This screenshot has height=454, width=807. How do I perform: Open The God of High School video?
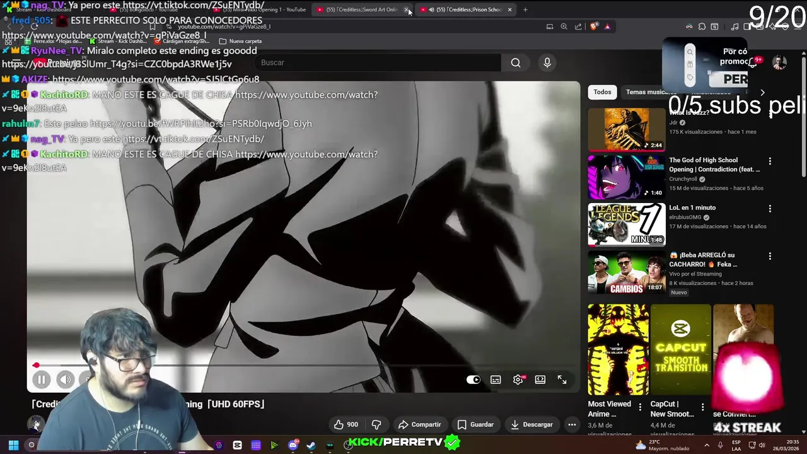click(x=626, y=177)
